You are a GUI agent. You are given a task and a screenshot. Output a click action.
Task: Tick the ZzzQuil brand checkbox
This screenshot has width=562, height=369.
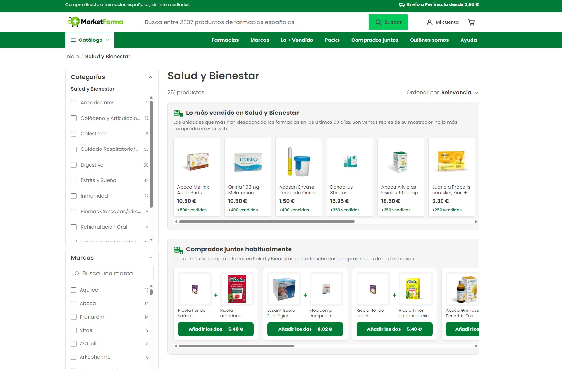[73, 344]
